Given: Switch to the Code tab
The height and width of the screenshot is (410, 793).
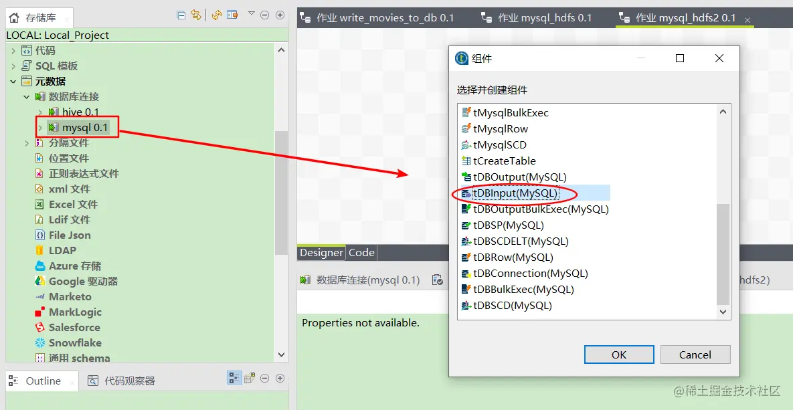Looking at the screenshot, I should click(x=361, y=253).
